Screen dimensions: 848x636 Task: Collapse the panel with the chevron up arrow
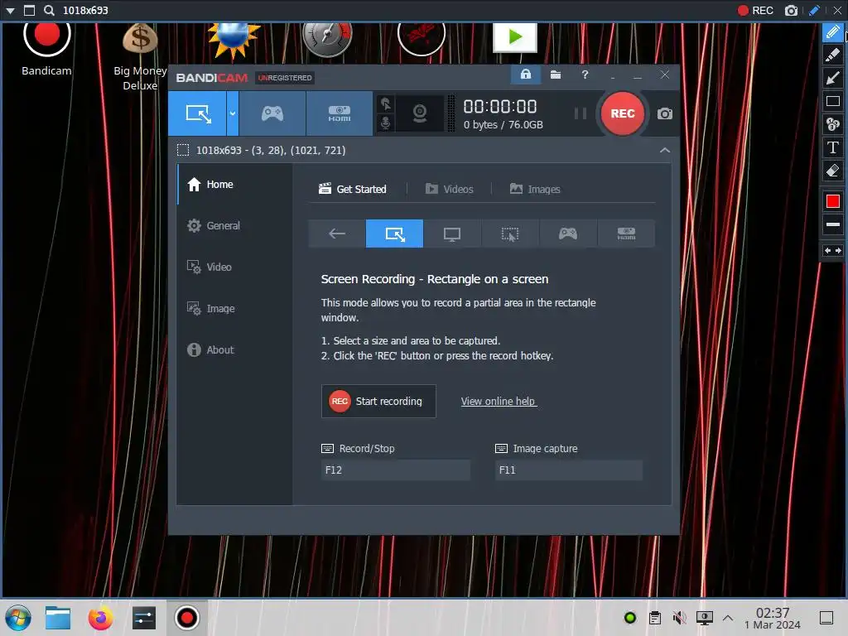point(665,151)
